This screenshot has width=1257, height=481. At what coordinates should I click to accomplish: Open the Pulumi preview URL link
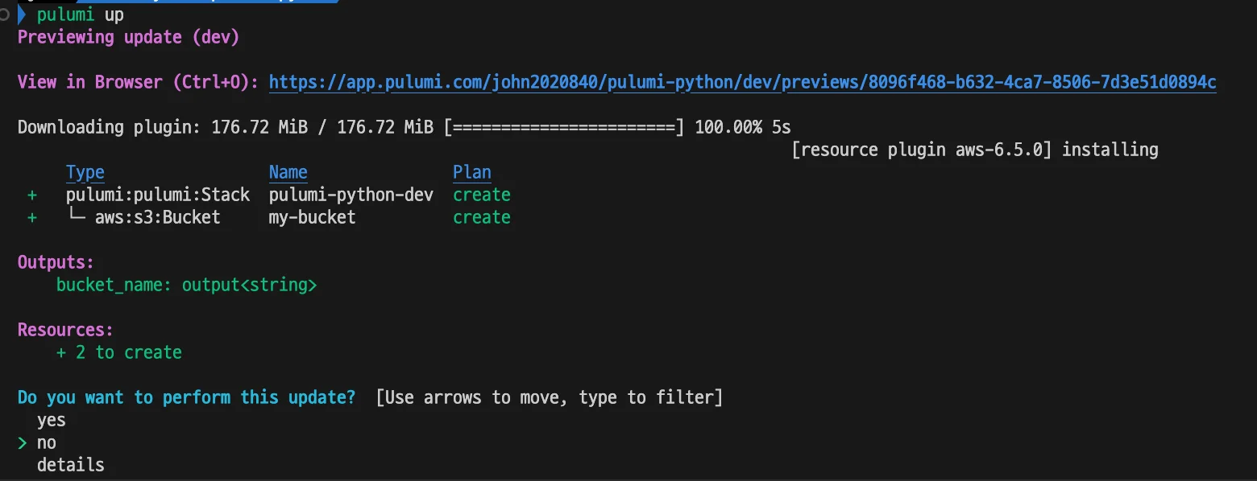click(x=742, y=82)
